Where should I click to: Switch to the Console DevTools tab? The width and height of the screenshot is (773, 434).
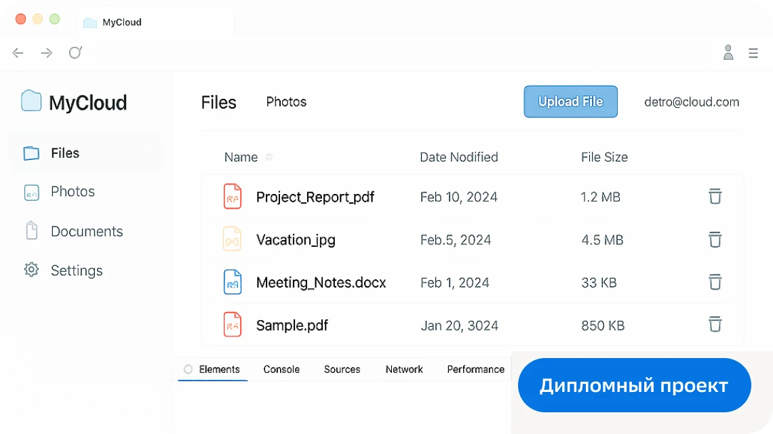coord(281,370)
